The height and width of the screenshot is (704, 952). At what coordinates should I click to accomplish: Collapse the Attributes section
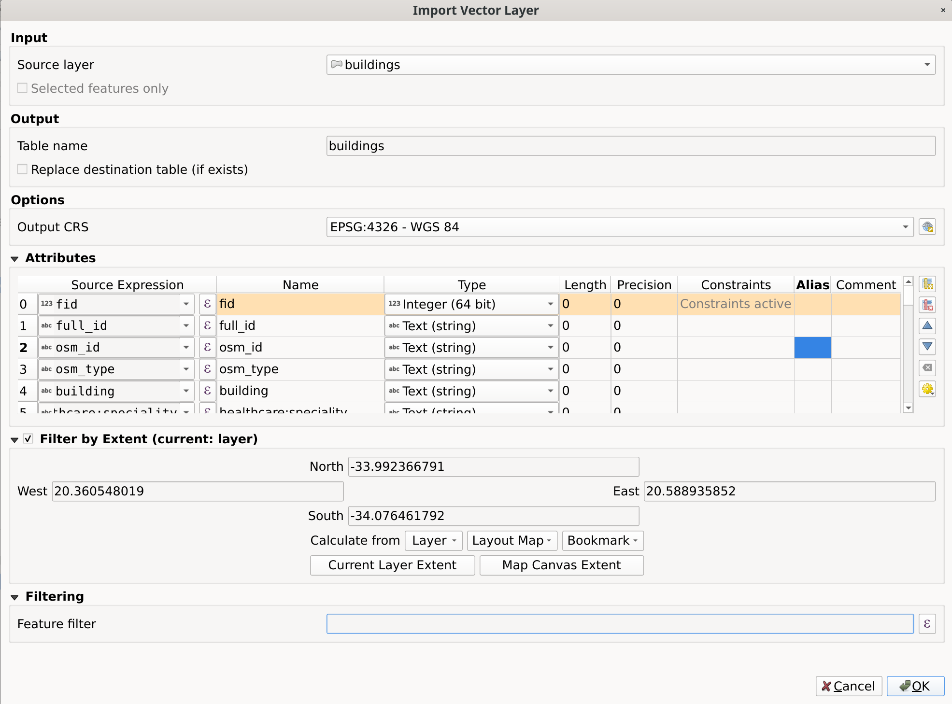14,259
